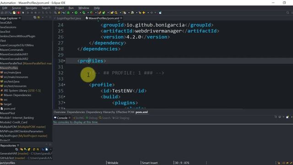This screenshot has height=165, width=293.
Task: Click the Quick Access search icon top right
Action: (288, 13)
